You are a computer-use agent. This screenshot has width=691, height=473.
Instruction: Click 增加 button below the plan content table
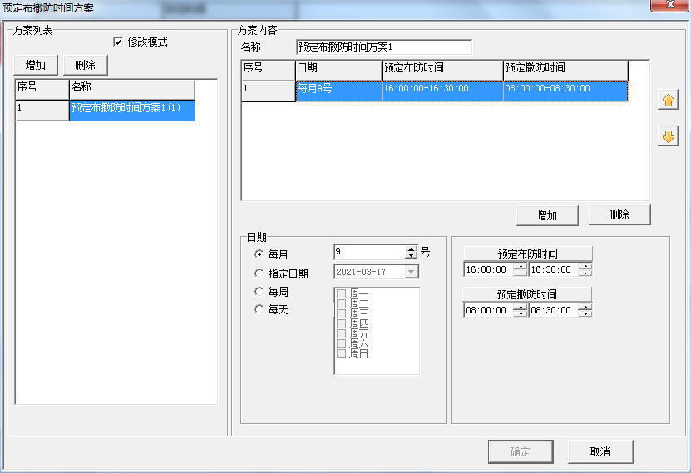point(546,215)
